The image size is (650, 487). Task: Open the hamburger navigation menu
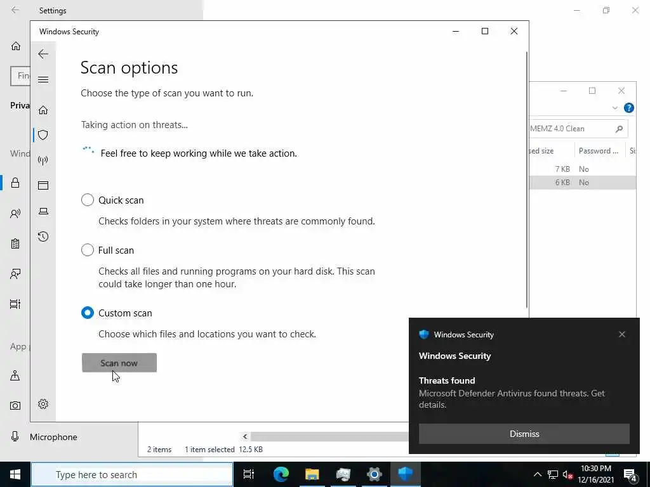click(43, 79)
